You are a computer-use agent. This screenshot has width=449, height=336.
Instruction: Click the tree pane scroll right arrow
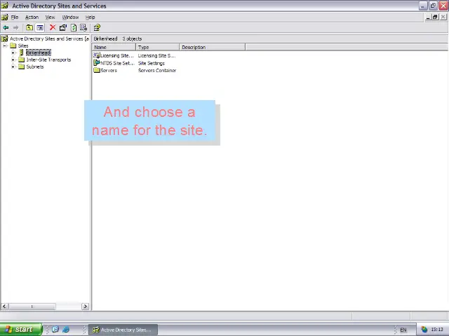coord(85,307)
